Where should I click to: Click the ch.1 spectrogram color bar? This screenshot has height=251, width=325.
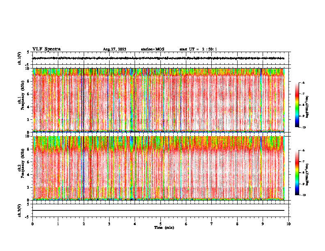click(x=297, y=105)
